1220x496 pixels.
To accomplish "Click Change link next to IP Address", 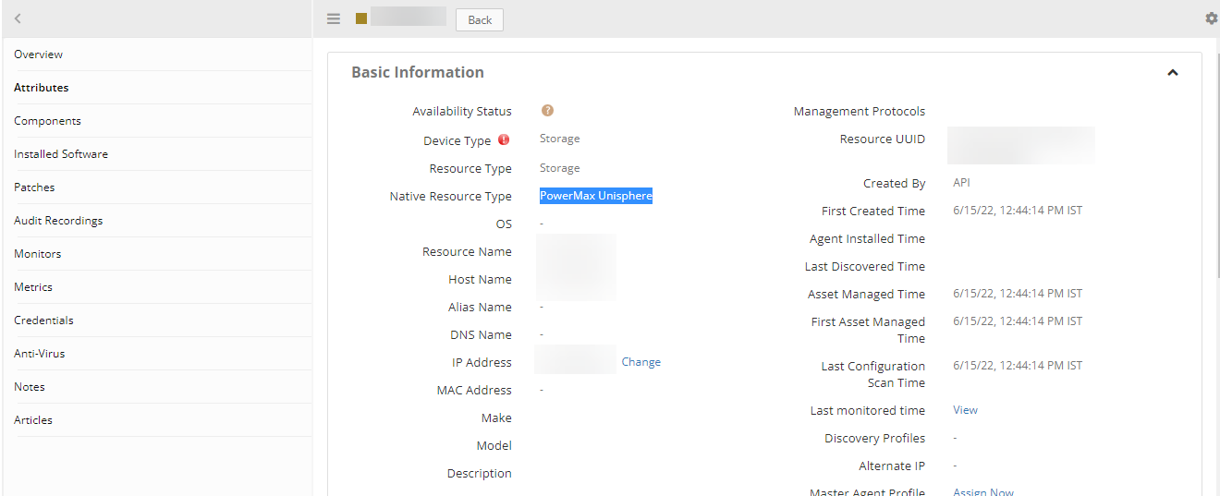I will tap(640, 362).
